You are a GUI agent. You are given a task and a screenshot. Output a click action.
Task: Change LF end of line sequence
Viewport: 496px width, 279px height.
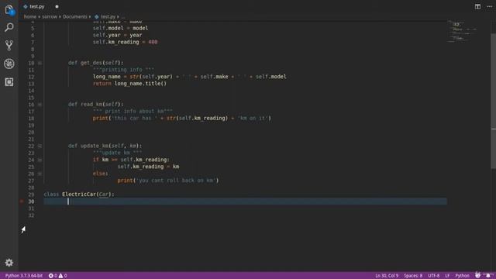click(447, 276)
